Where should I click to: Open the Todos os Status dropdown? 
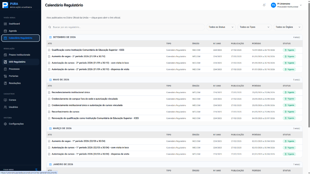pos(221,27)
